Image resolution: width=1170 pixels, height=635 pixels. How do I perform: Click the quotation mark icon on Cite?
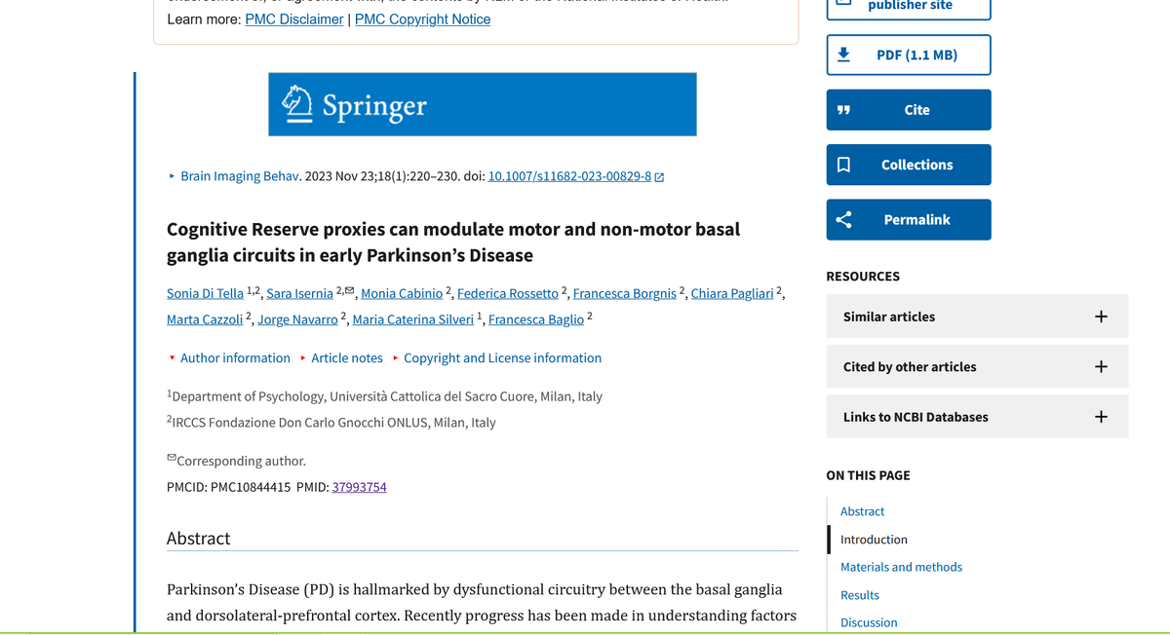[844, 110]
